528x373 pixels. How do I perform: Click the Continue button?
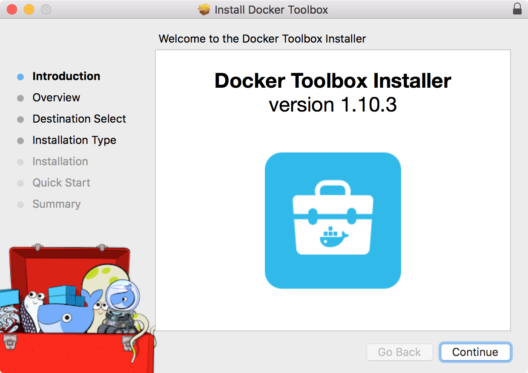[x=475, y=352]
